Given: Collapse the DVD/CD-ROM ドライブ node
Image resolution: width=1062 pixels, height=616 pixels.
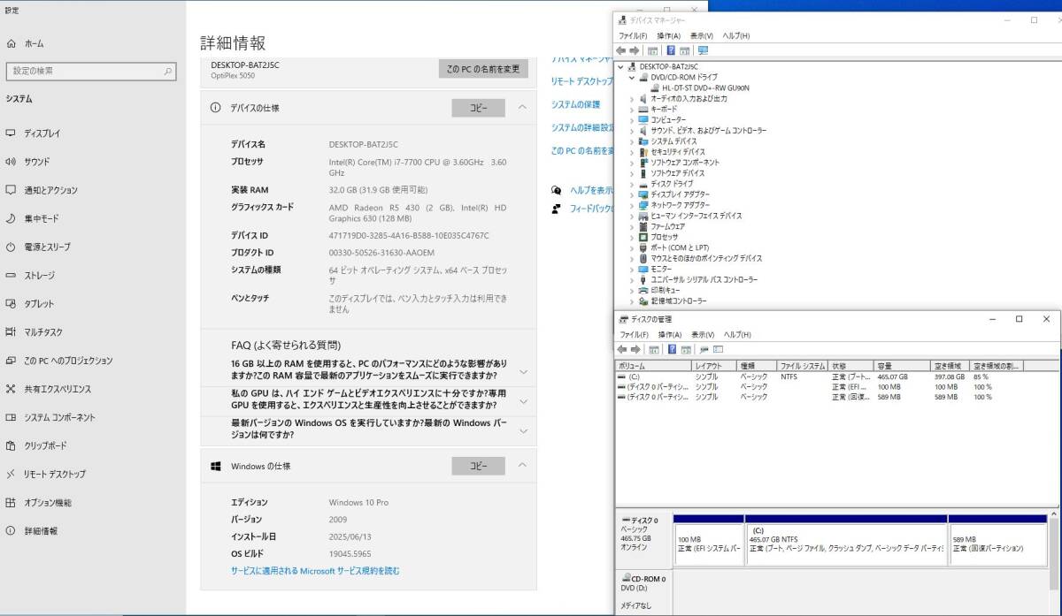Looking at the screenshot, I should 632,77.
